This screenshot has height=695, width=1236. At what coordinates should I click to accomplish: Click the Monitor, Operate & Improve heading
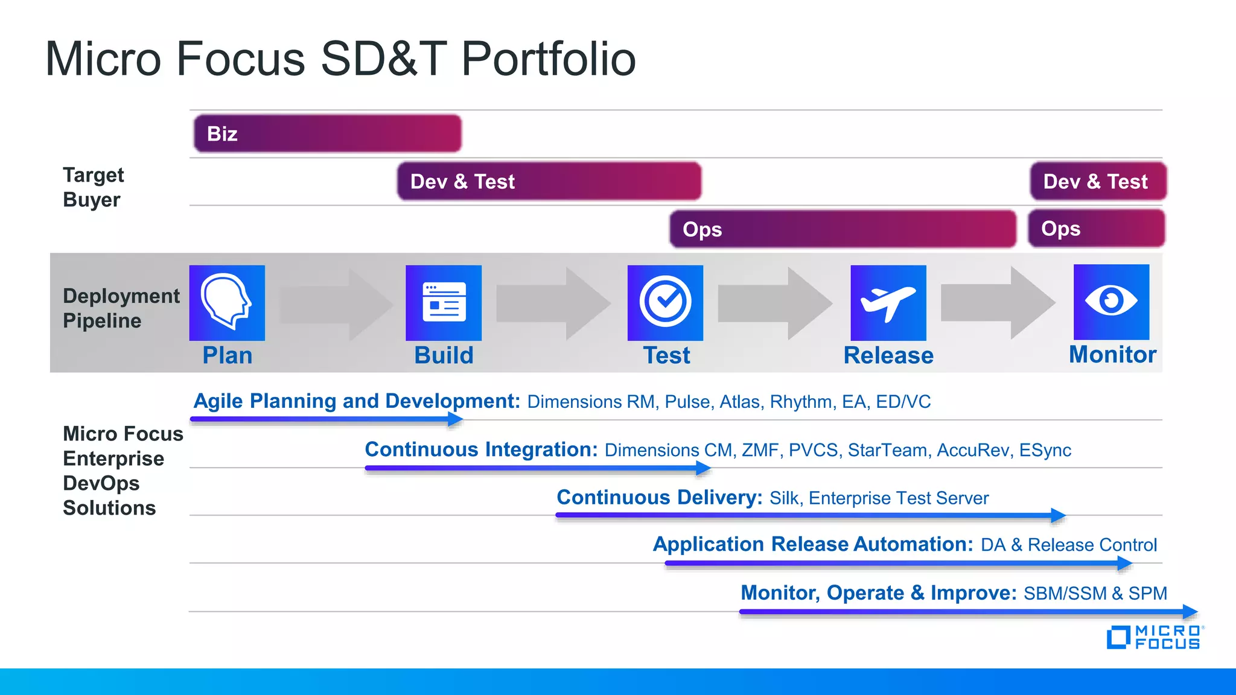coord(879,592)
